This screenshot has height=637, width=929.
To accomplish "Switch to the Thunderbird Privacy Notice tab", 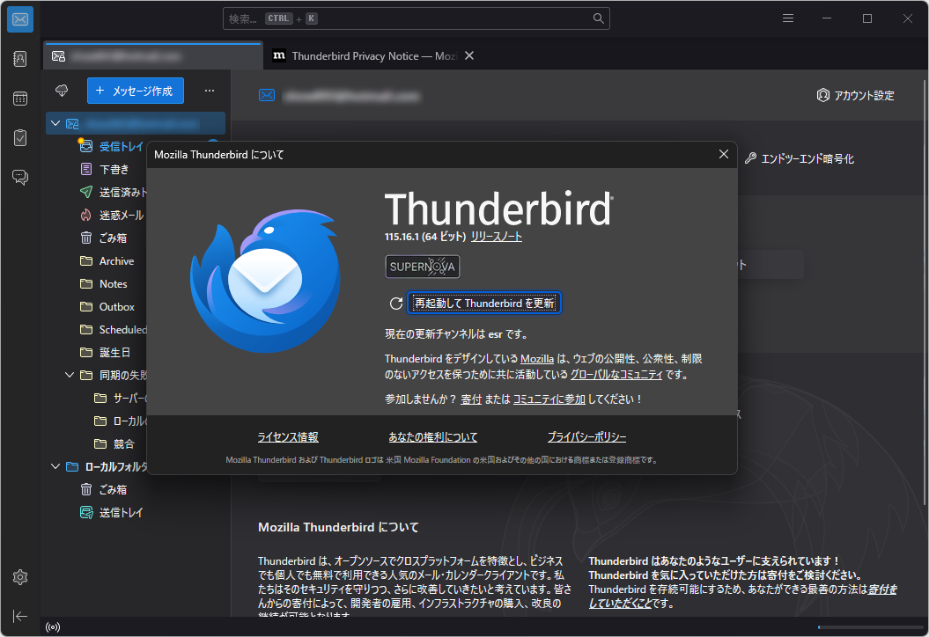I will 370,55.
